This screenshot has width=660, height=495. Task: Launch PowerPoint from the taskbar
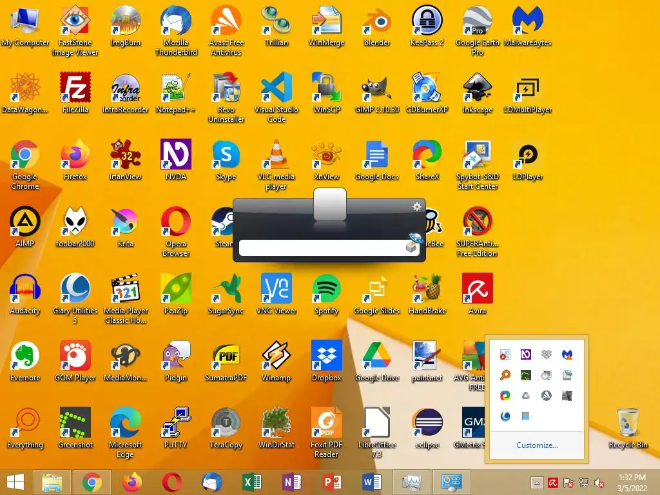pyautogui.click(x=332, y=482)
